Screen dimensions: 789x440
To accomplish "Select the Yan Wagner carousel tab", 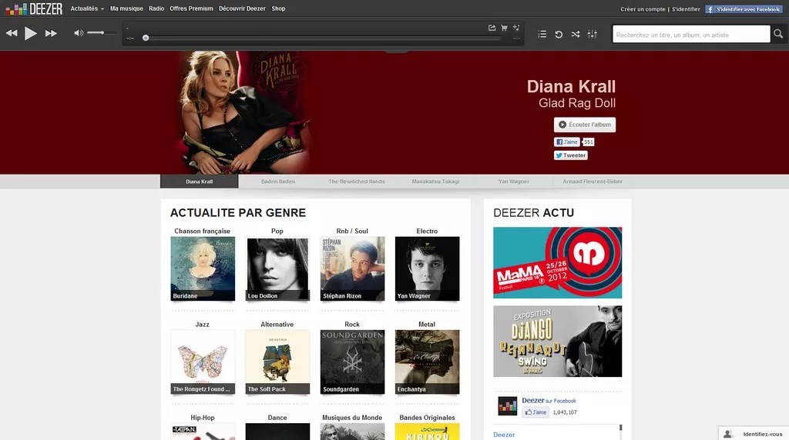I will [x=514, y=182].
